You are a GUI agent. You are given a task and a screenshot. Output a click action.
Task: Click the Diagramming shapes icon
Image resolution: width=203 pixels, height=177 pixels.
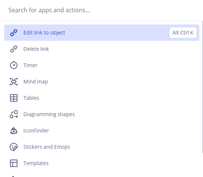(14, 114)
